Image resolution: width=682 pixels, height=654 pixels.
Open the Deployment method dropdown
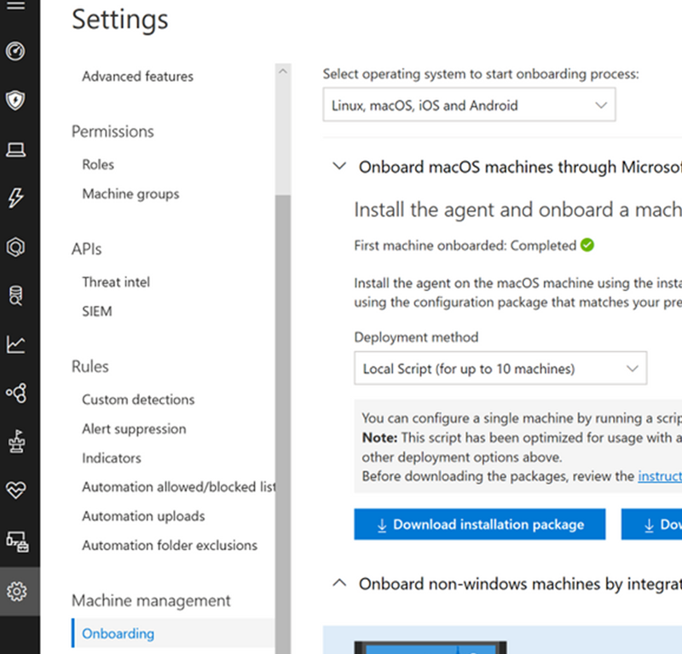(500, 369)
